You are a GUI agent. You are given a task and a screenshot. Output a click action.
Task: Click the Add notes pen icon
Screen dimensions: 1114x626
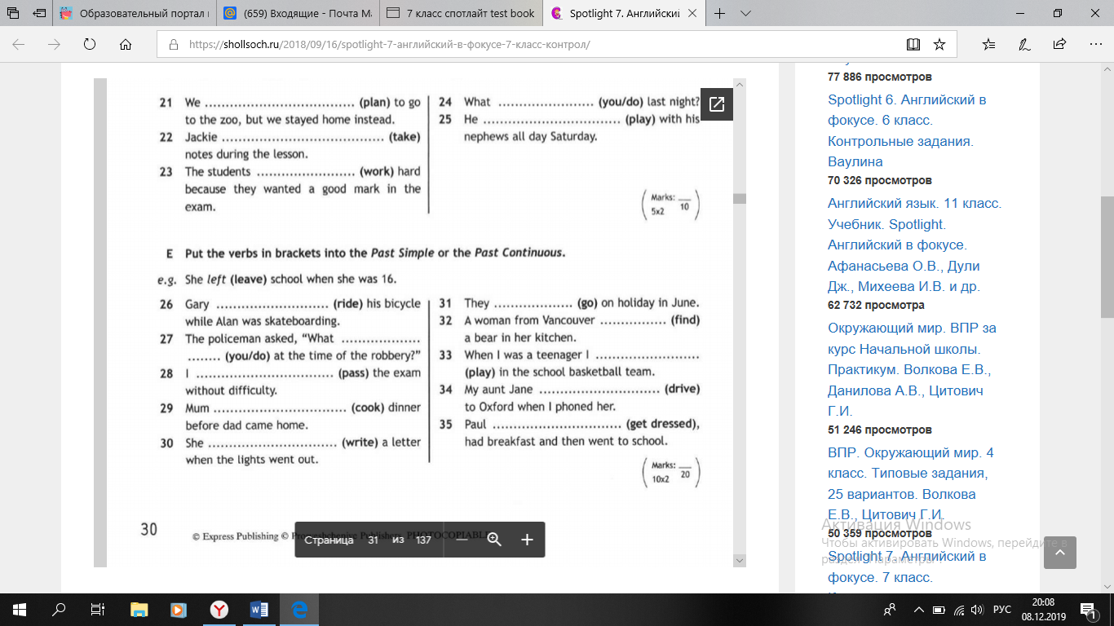(1024, 44)
